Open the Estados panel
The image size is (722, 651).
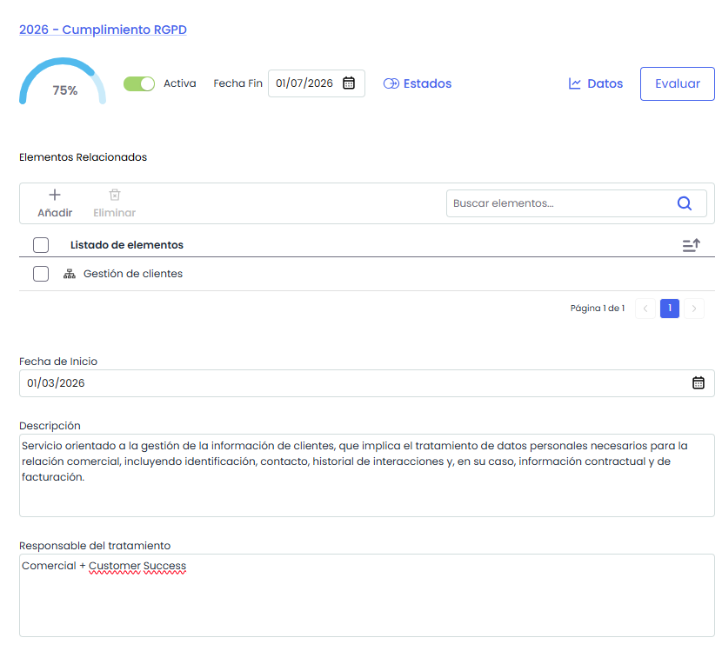coord(418,84)
